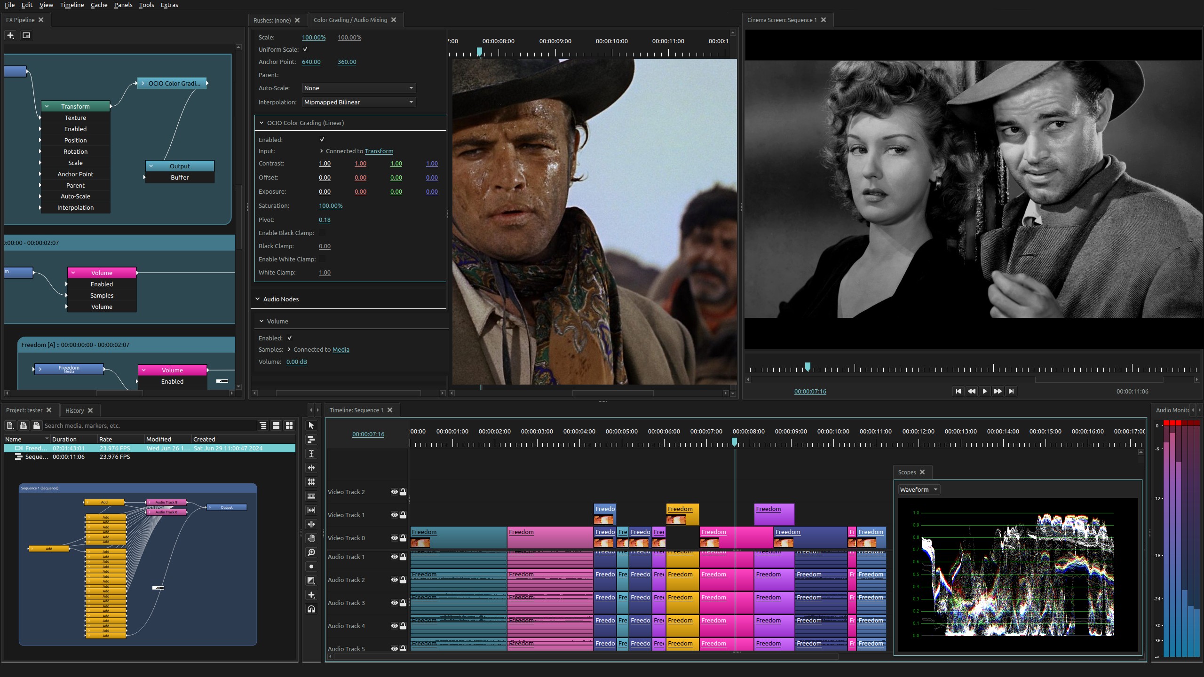Lock Audio Track 3
The width and height of the screenshot is (1204, 677).
point(403,603)
